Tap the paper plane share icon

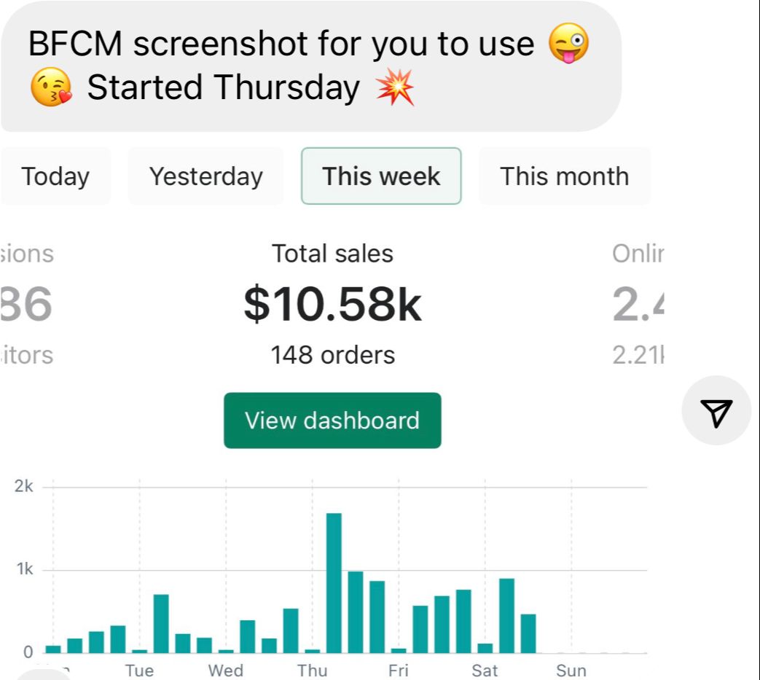point(716,411)
